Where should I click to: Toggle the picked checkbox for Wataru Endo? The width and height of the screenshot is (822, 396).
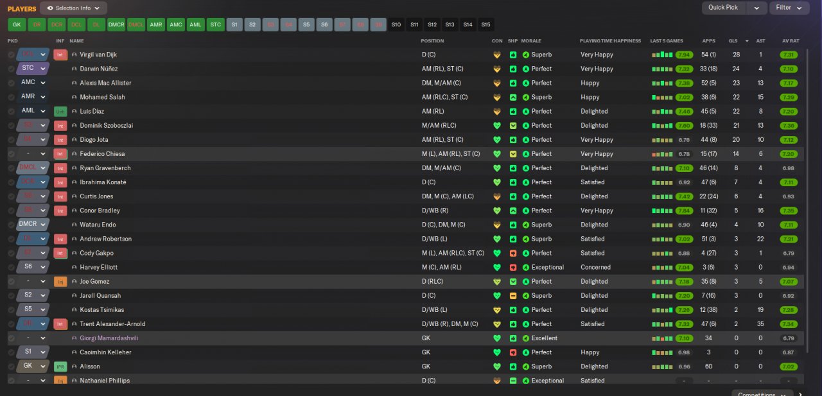pos(11,225)
